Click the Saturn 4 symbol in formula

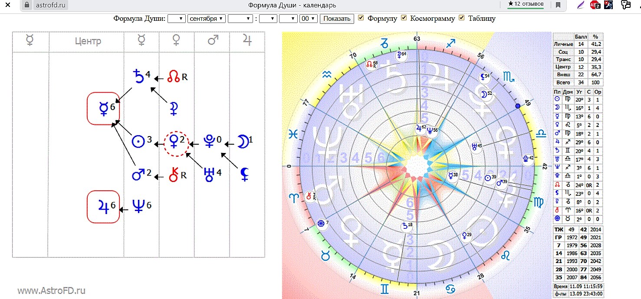coord(138,78)
